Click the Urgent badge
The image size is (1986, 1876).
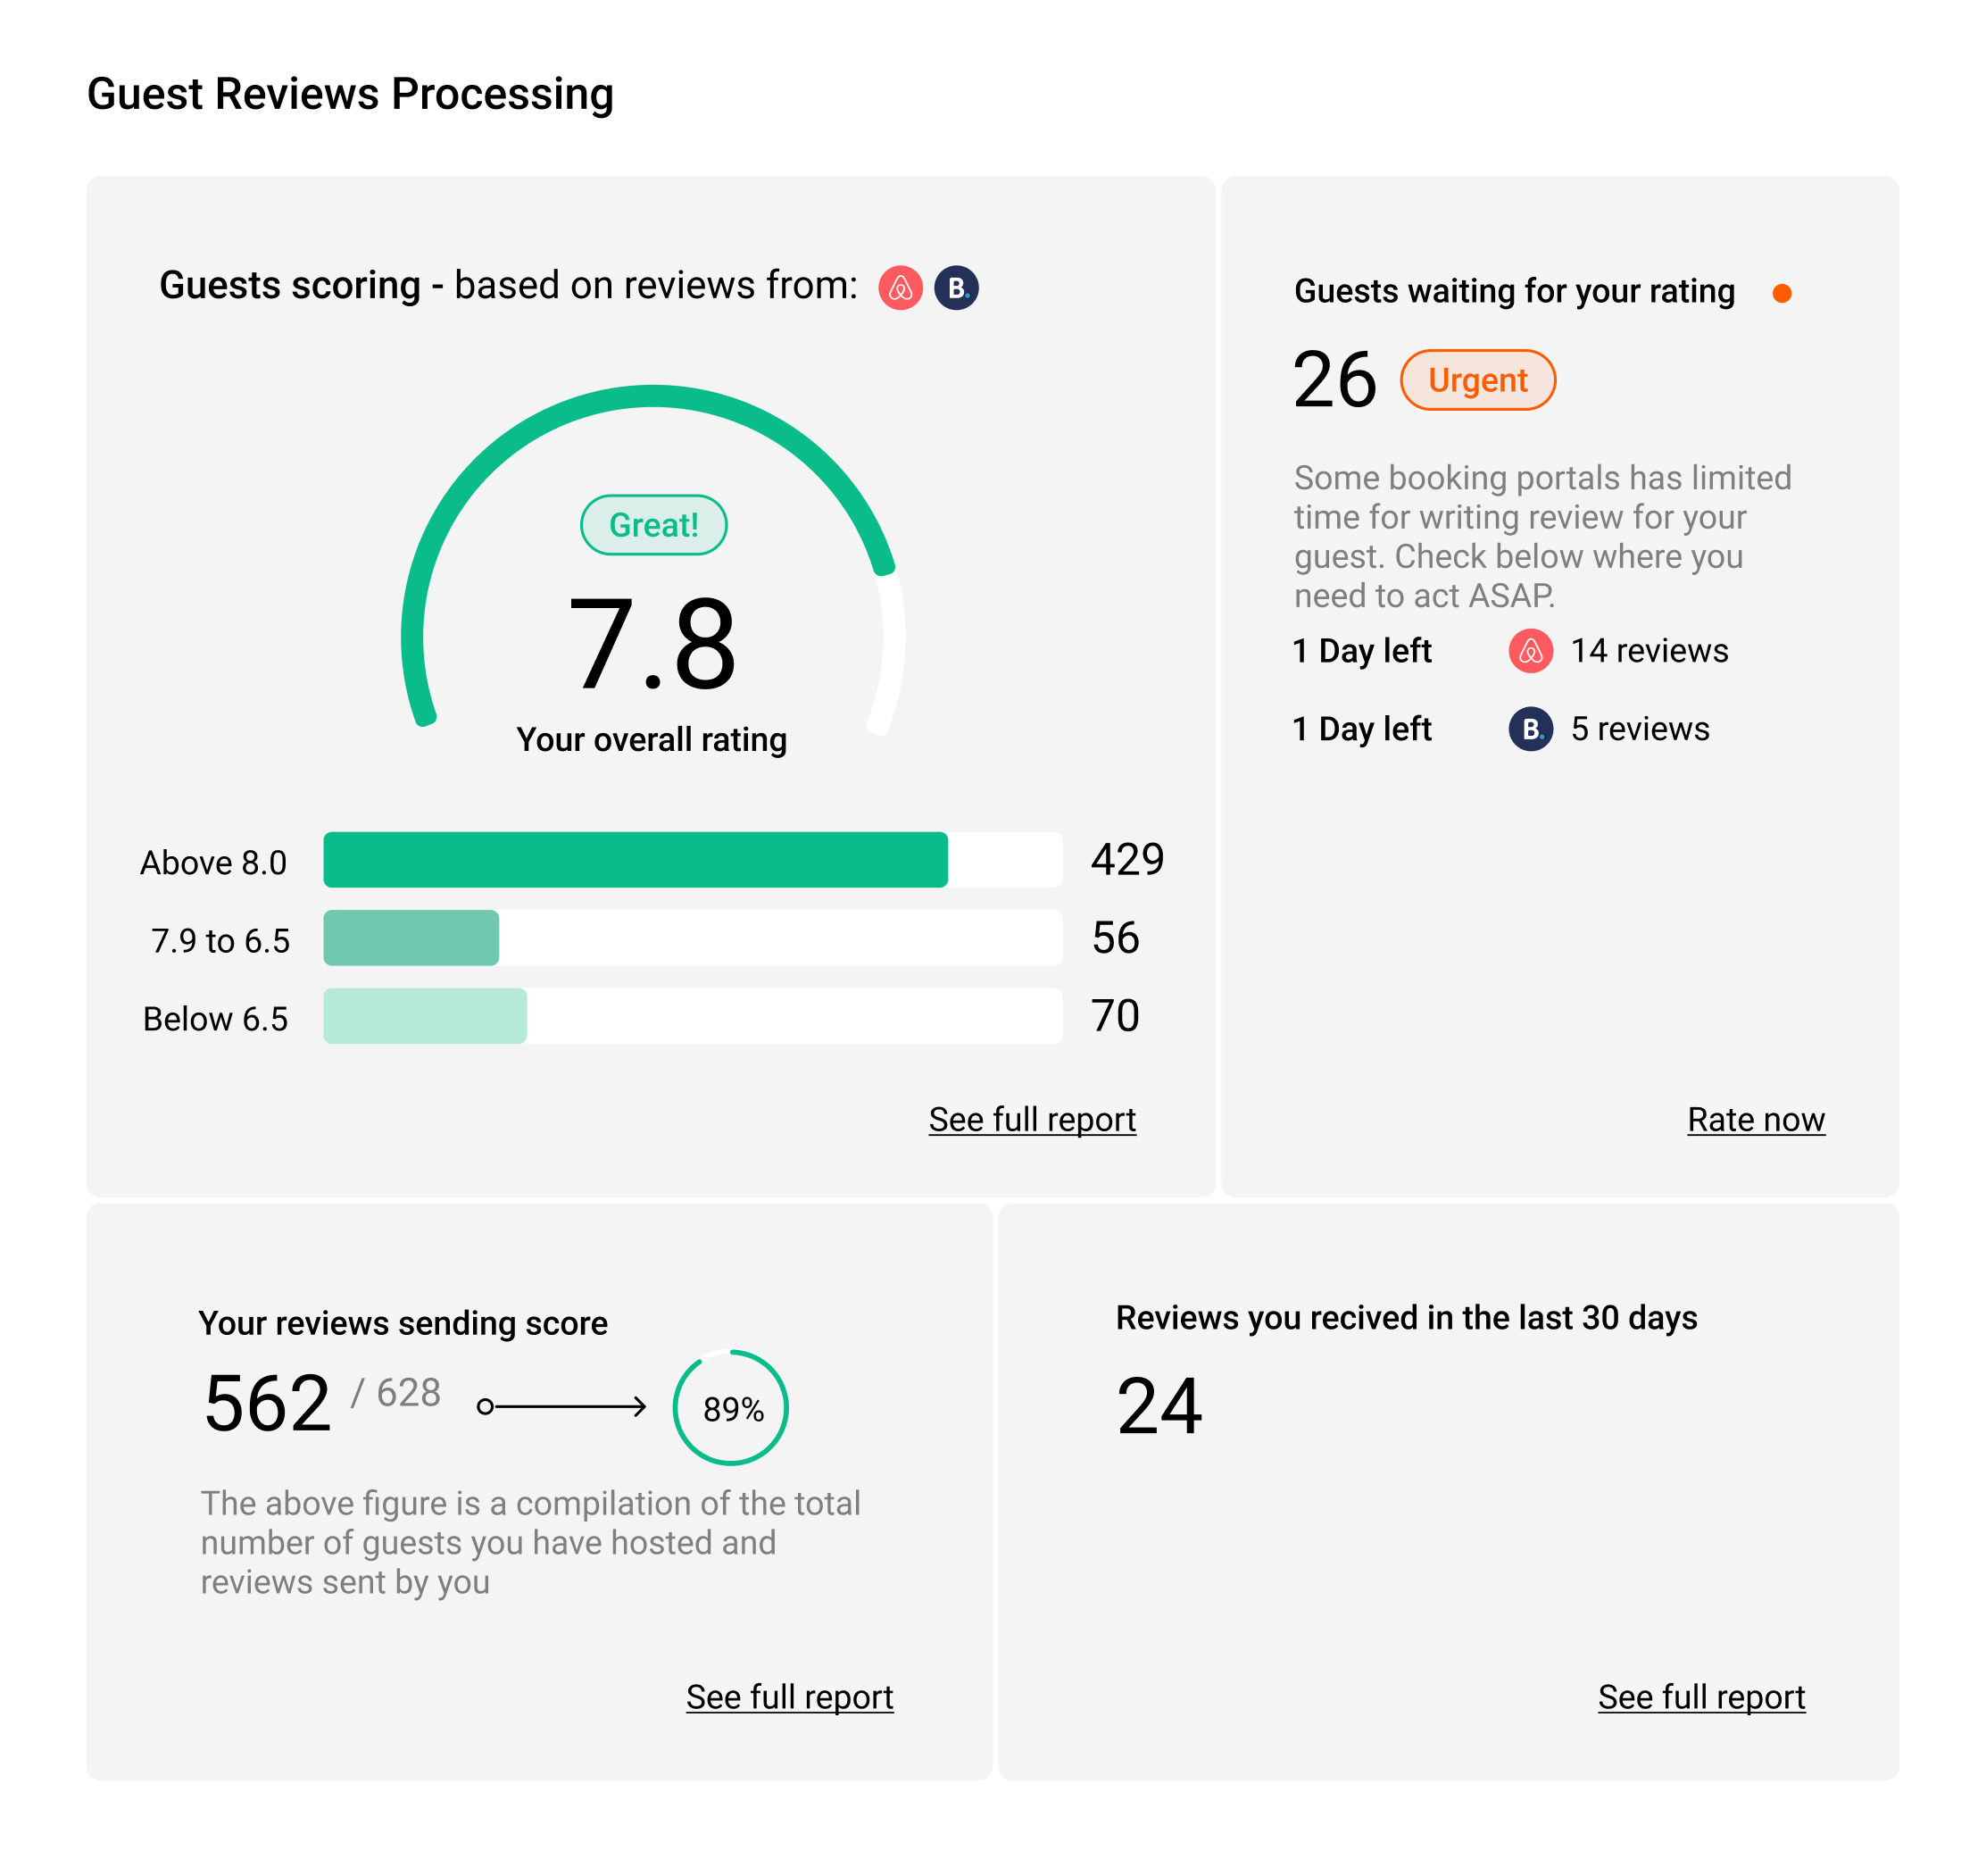(x=1476, y=380)
